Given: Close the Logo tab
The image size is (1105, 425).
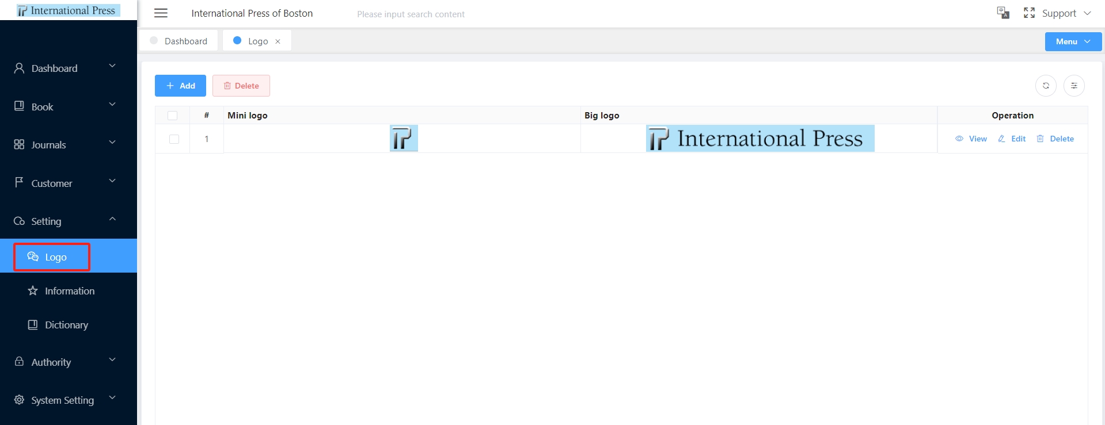Looking at the screenshot, I should [x=278, y=41].
